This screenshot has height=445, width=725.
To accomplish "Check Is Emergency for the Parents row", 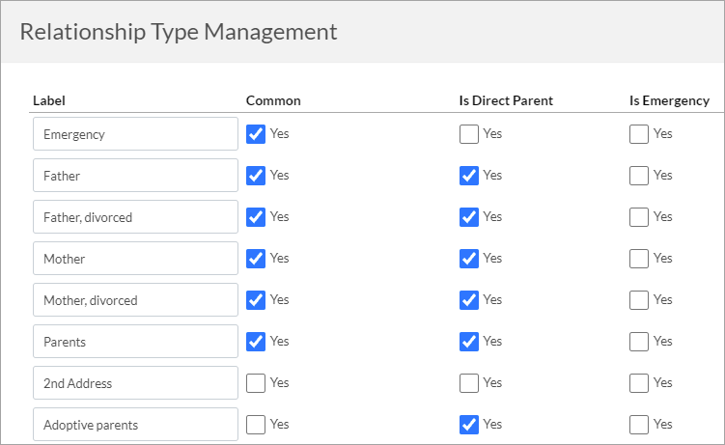I will pyautogui.click(x=639, y=342).
